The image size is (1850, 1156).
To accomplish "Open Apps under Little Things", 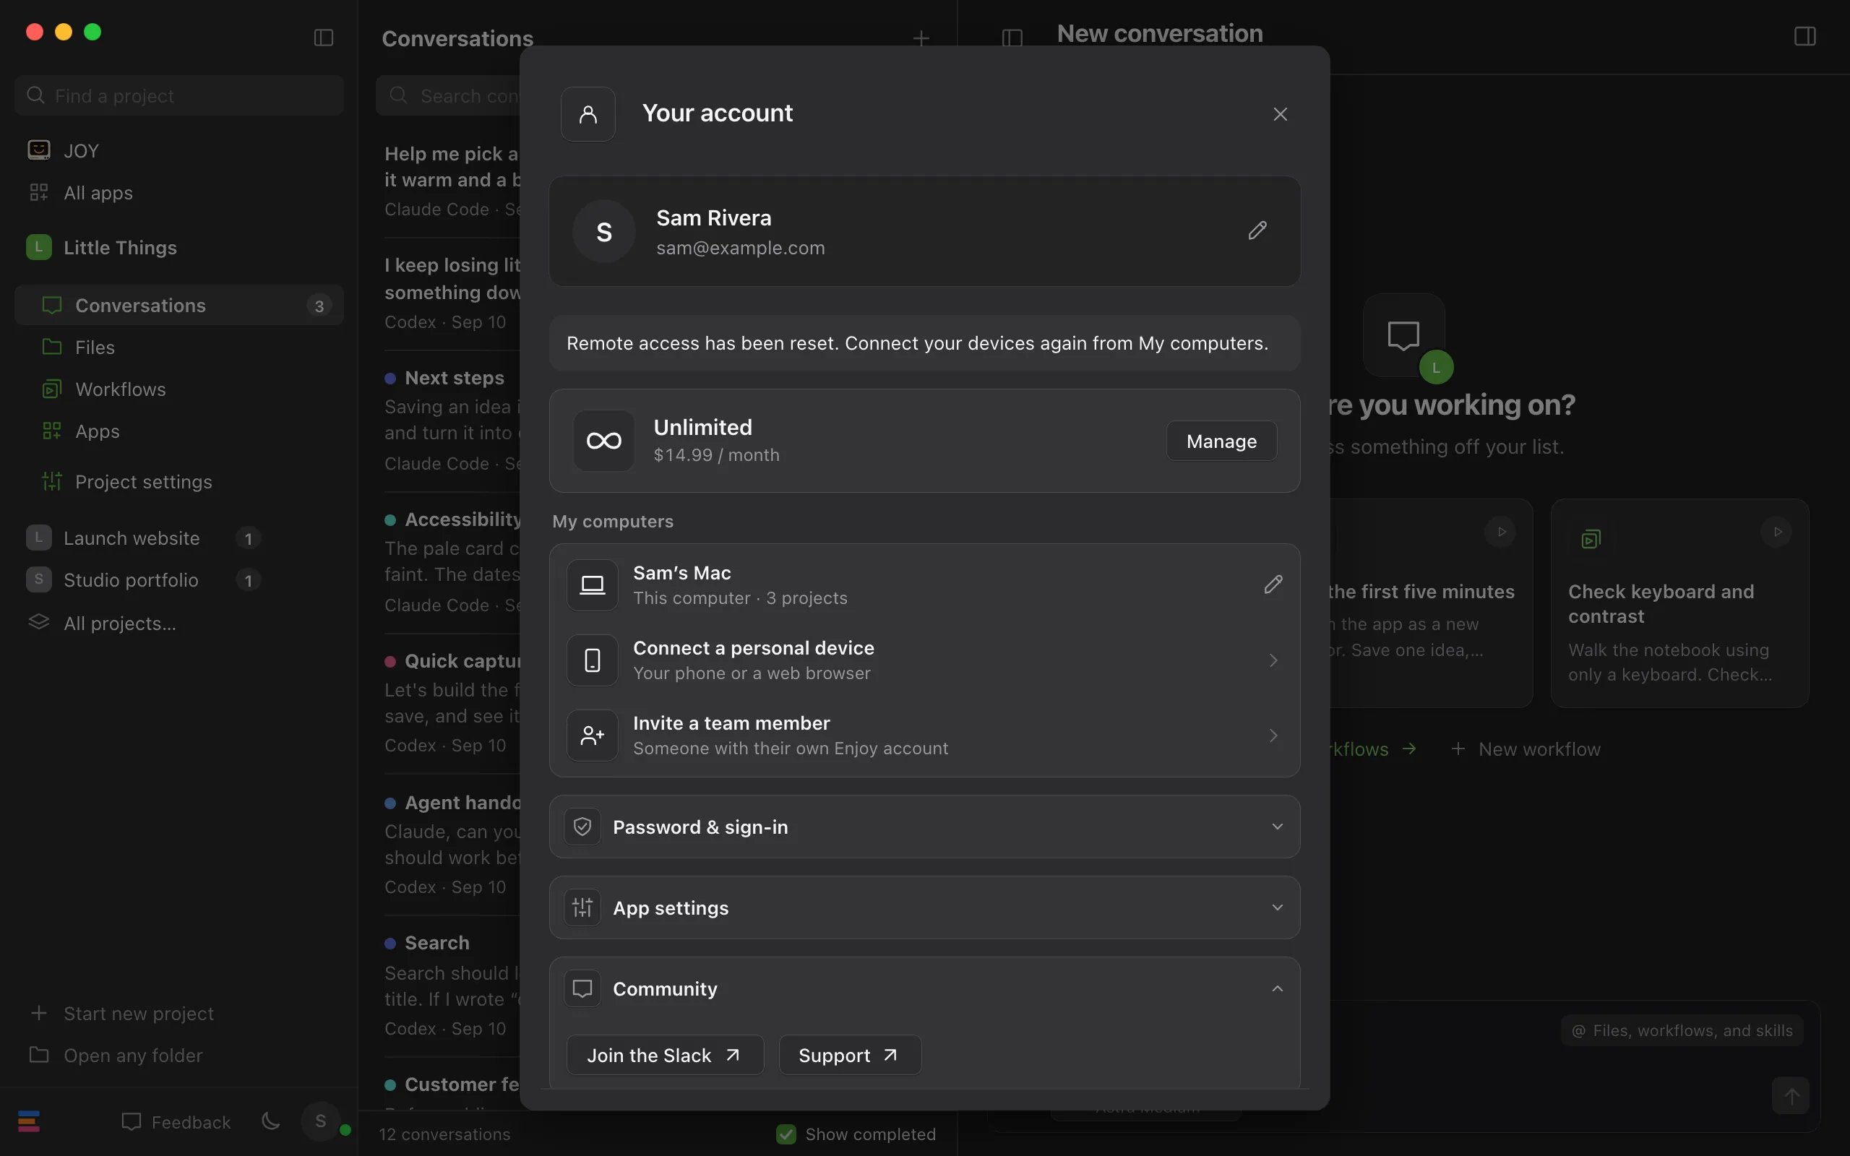I will (179, 431).
